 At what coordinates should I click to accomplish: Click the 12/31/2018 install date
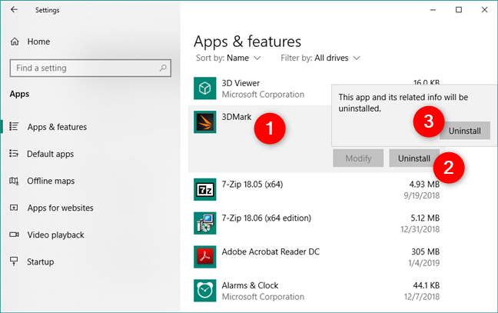pos(420,229)
